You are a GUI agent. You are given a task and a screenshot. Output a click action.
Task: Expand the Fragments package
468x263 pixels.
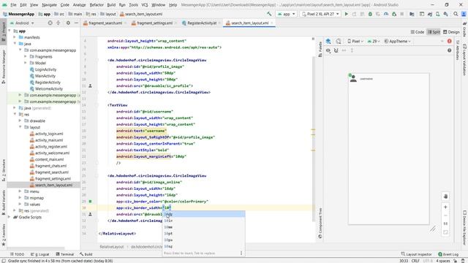(26, 57)
